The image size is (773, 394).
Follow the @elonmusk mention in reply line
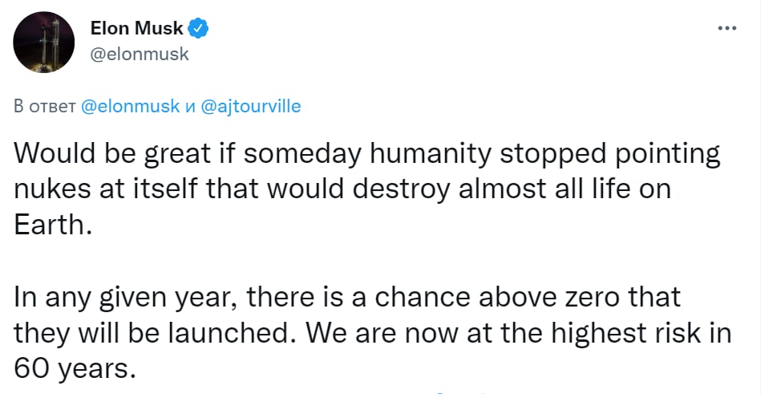point(131,106)
